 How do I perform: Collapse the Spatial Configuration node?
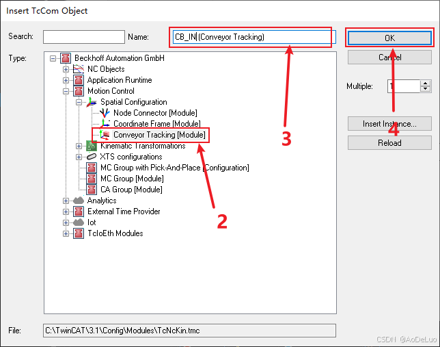click(x=79, y=102)
